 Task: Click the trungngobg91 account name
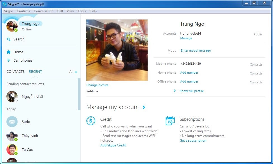(191, 33)
